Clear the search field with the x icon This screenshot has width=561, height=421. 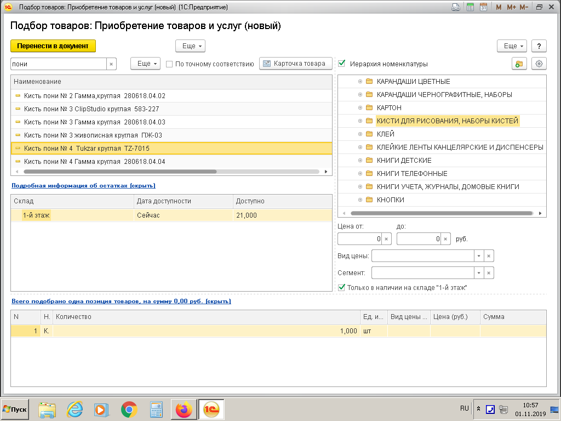point(111,64)
